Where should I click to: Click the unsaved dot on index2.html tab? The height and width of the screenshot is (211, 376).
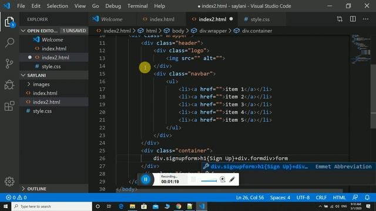(x=231, y=19)
